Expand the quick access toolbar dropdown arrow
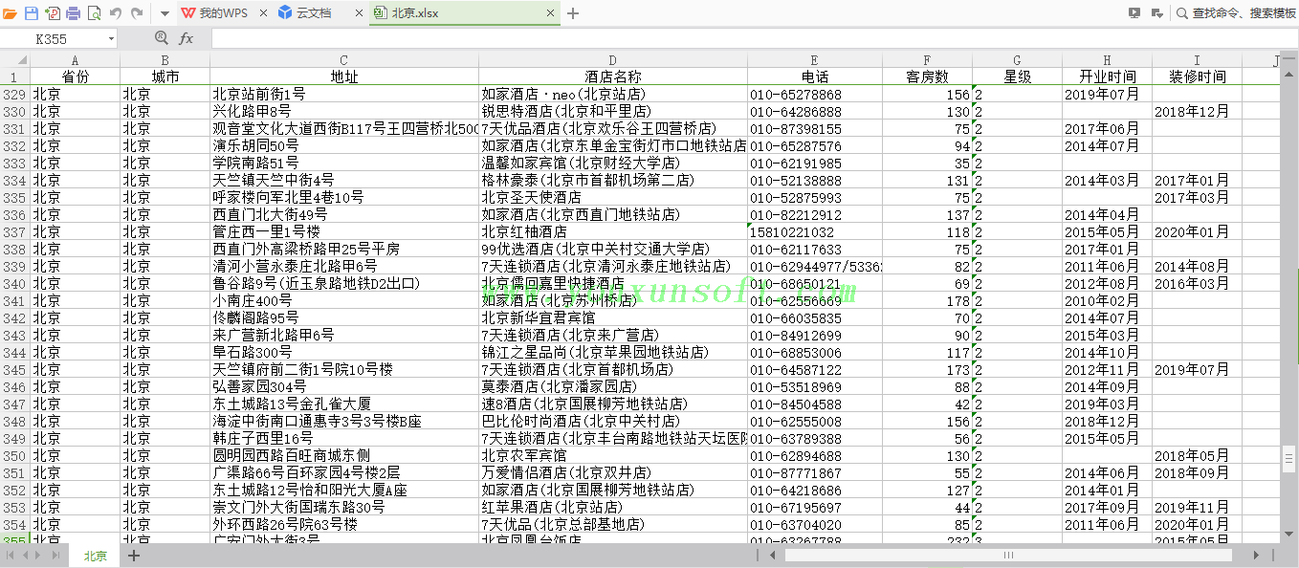Image resolution: width=1299 pixels, height=568 pixels. [x=165, y=13]
